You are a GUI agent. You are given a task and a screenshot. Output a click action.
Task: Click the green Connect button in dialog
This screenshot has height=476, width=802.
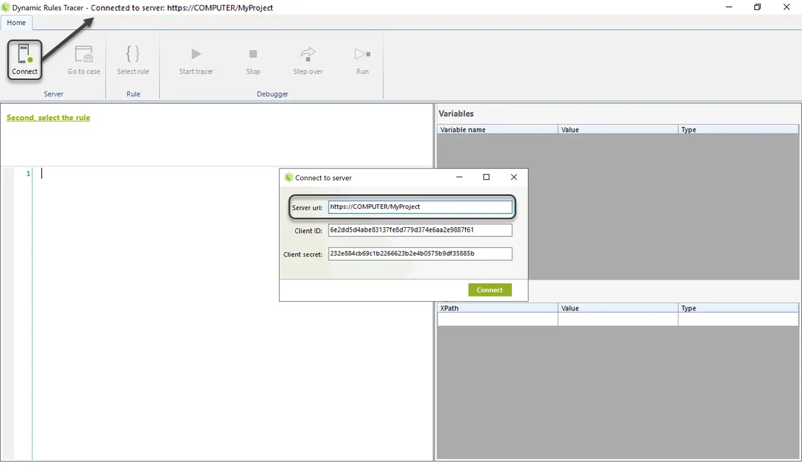[x=490, y=290]
